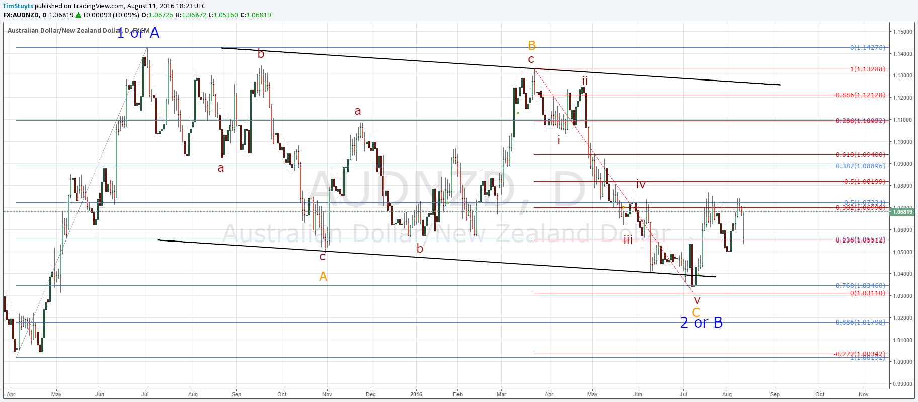Select the Fibonacci label 0.618(1.09400)
The height and width of the screenshot is (402, 918).
tap(861, 154)
